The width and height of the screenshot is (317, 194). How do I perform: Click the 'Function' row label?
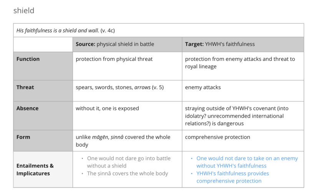(28, 59)
